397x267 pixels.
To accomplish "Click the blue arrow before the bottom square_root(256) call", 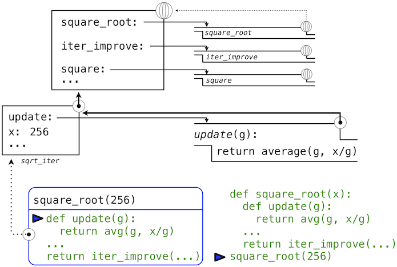I will (220, 257).
